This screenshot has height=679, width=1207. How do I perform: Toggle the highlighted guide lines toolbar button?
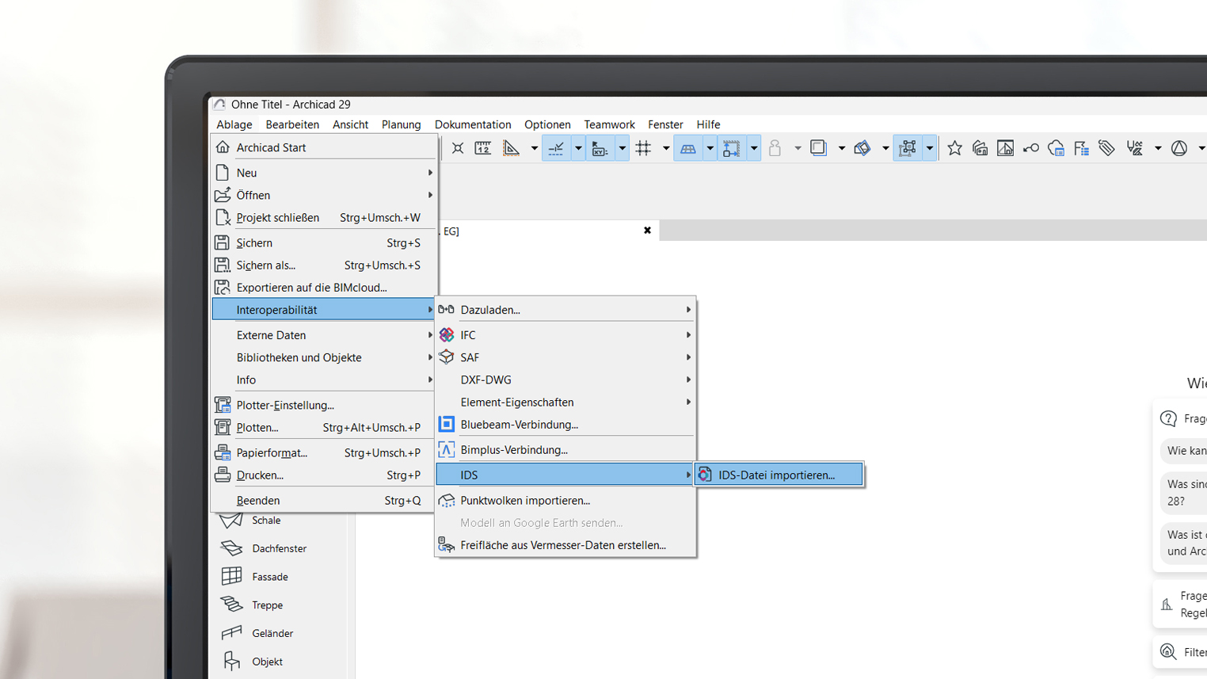pyautogui.click(x=556, y=148)
